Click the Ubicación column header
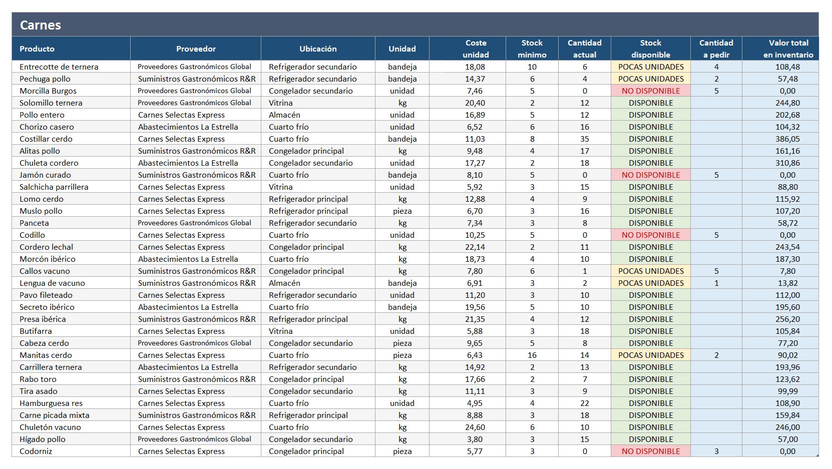The width and height of the screenshot is (832, 469). point(318,49)
